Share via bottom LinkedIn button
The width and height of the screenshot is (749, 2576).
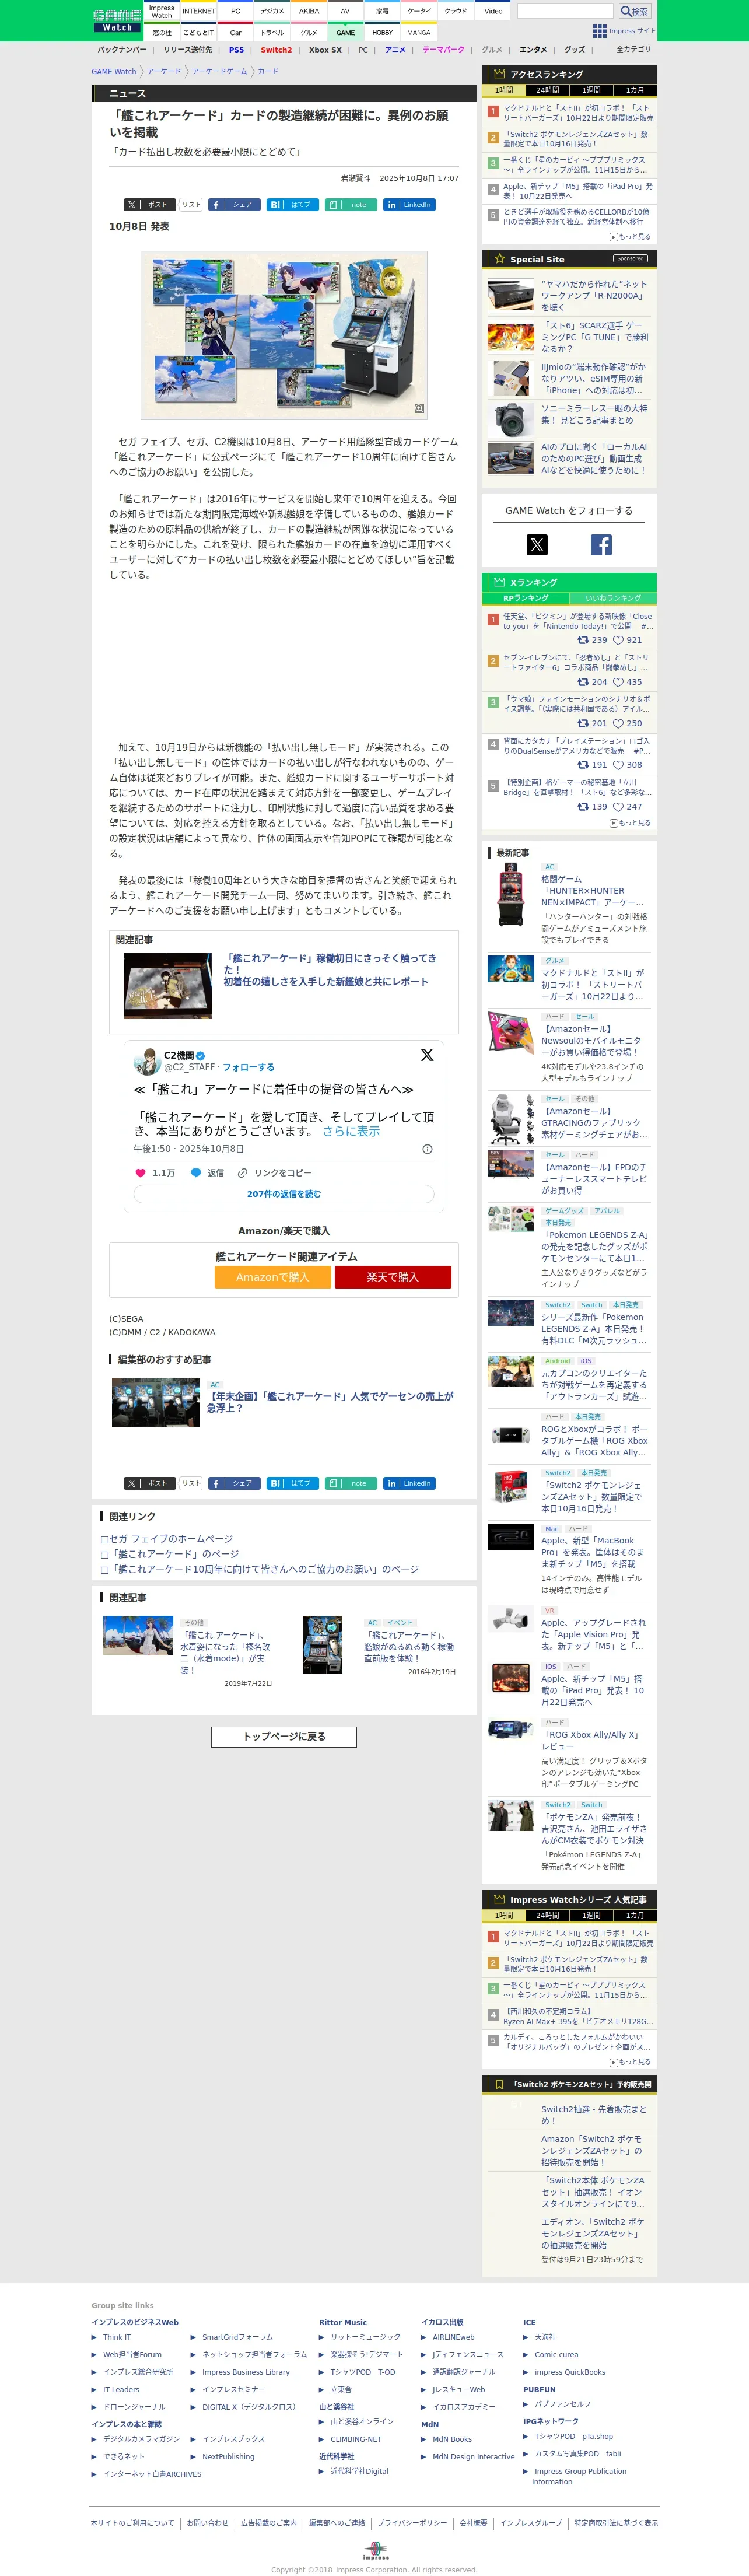click(x=410, y=1484)
